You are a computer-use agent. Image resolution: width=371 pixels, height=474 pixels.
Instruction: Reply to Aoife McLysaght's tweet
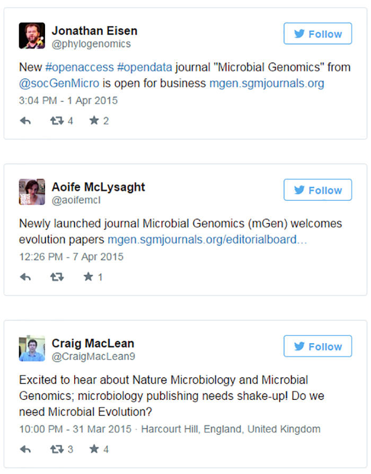25,277
